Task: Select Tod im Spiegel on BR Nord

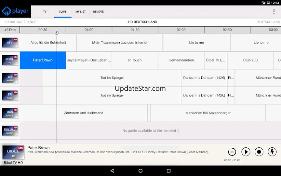Action: (112, 78)
